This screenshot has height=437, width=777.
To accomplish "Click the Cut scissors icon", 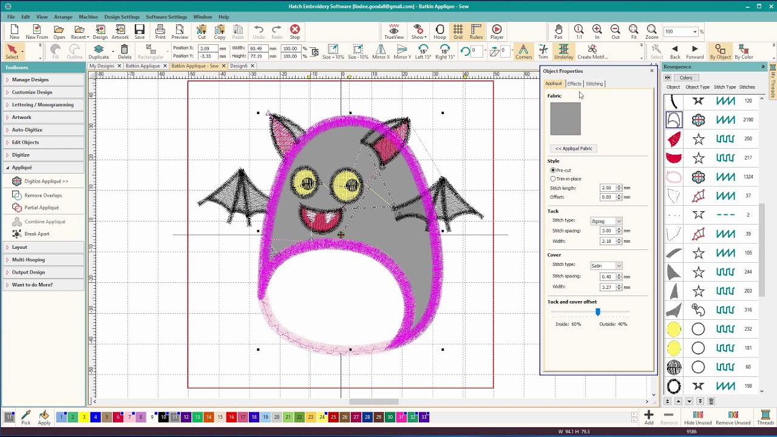I will point(201,32).
